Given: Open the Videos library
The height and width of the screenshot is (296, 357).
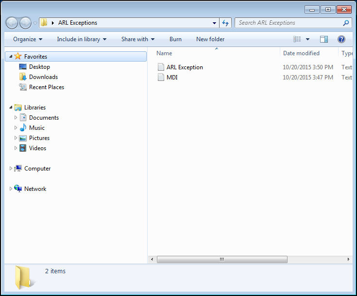Looking at the screenshot, I should click(37, 148).
